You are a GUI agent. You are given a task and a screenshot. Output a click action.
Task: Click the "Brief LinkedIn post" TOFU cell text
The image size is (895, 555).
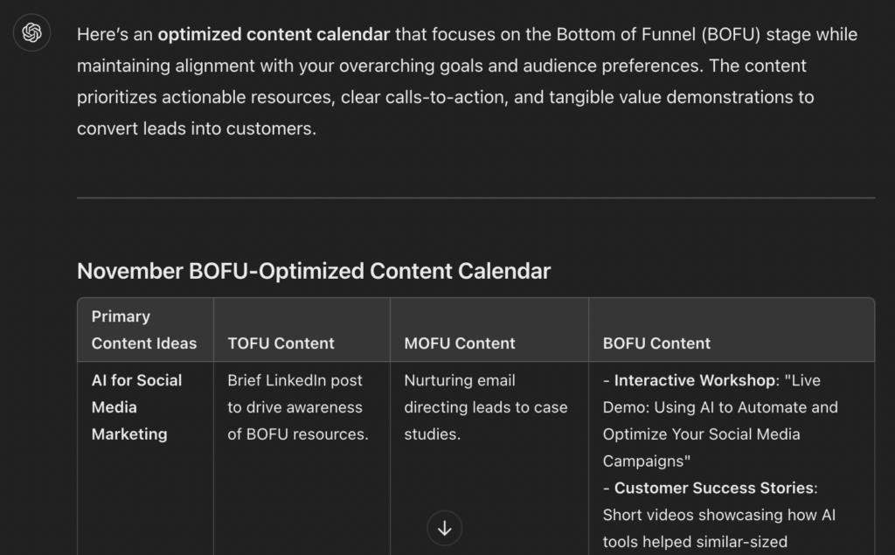pos(295,380)
